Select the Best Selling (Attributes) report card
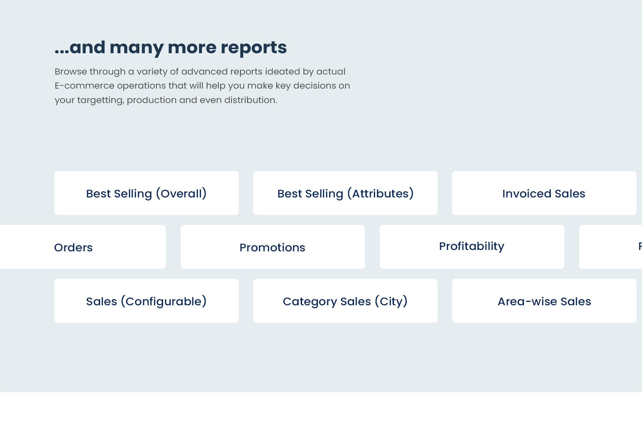 [x=345, y=193]
